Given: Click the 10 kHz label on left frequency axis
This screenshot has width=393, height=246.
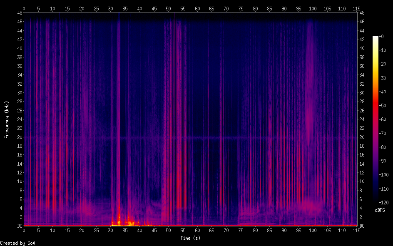Looking at the screenshot, I should (19, 181).
